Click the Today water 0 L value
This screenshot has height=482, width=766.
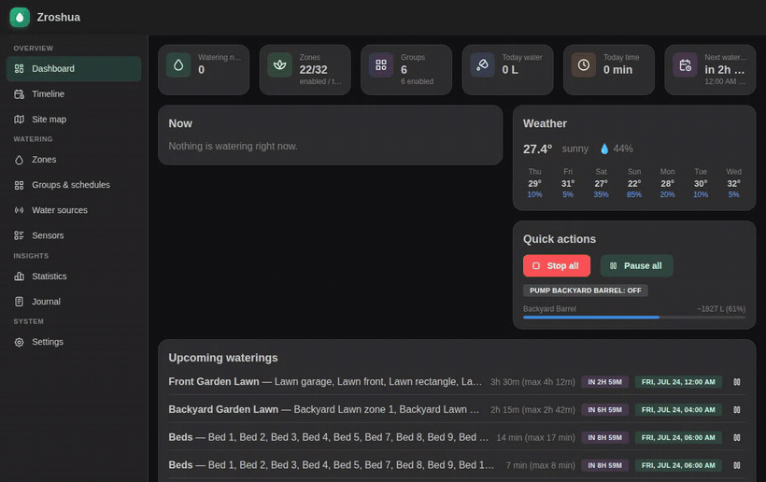tap(510, 70)
